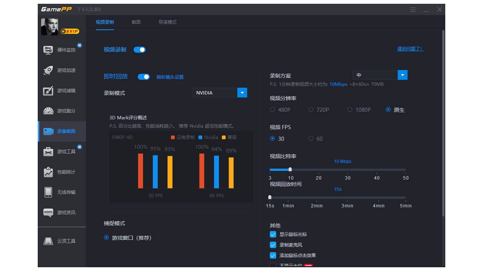The image size is (483, 271).
Task: Switch to 视频录制 tab
Action: [x=105, y=22]
